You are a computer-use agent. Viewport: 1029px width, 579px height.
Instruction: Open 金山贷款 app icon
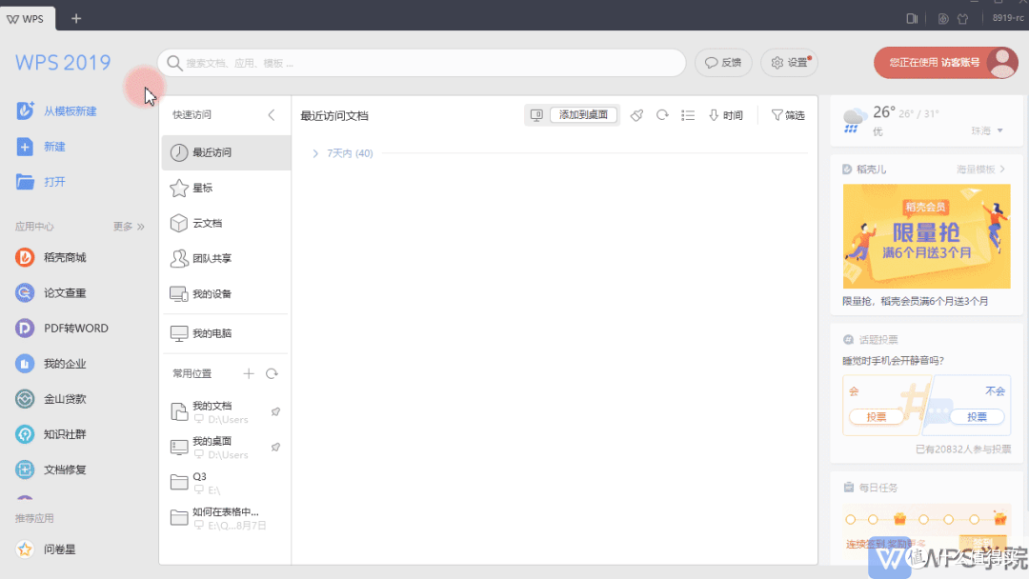point(25,399)
